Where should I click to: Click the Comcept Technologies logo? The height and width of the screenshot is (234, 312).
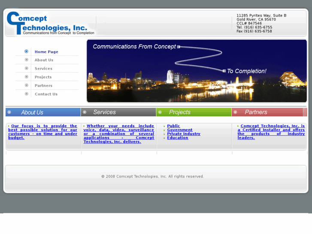pyautogui.click(x=50, y=23)
